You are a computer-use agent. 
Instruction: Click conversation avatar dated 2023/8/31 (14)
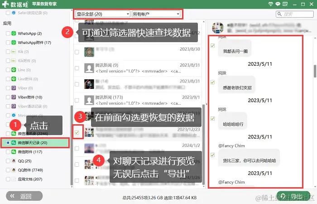click(89, 84)
